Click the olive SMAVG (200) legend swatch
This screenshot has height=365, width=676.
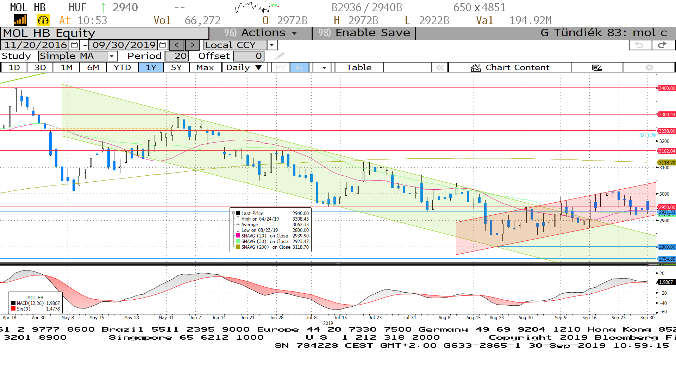[238, 247]
